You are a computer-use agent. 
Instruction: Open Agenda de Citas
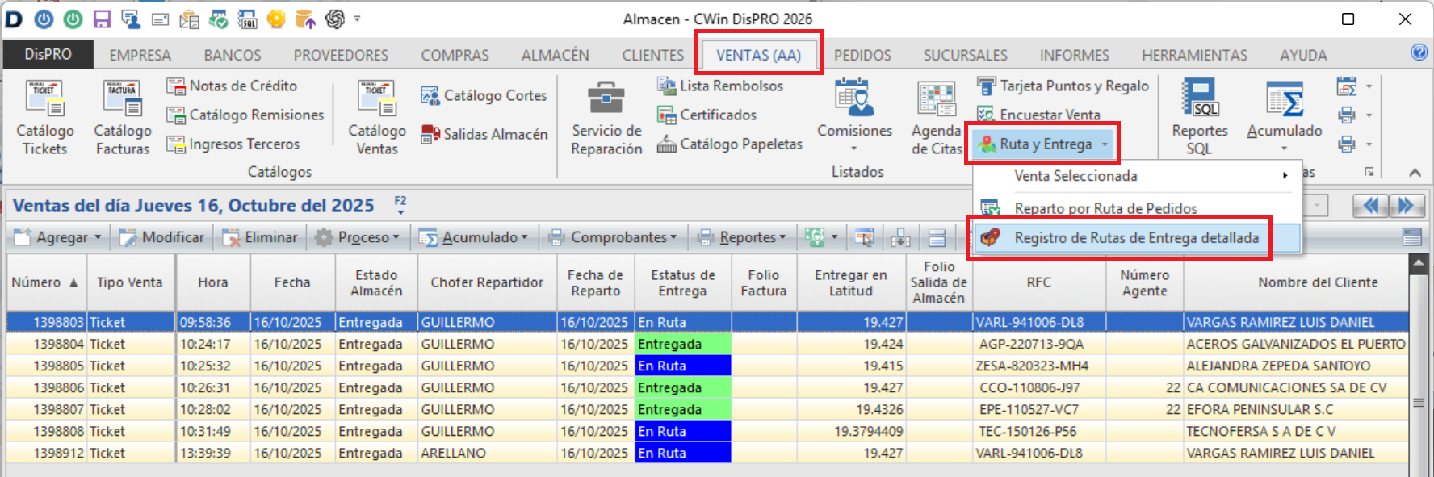click(937, 118)
